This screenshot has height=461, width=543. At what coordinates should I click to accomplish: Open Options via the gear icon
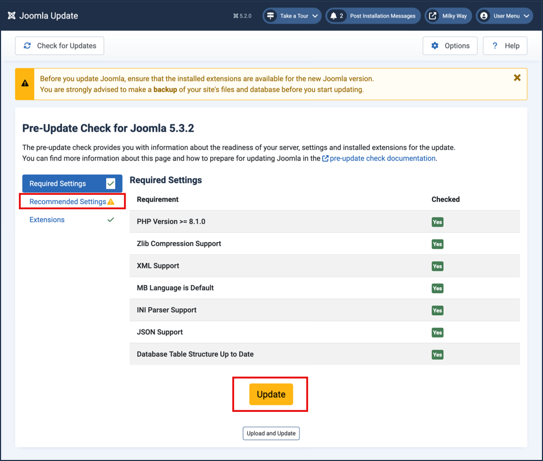tap(435, 45)
